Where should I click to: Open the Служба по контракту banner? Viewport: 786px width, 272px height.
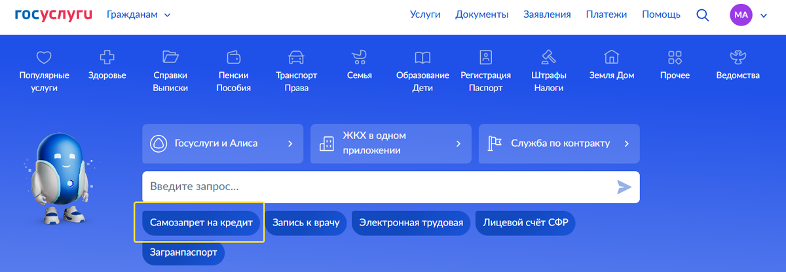coord(559,143)
